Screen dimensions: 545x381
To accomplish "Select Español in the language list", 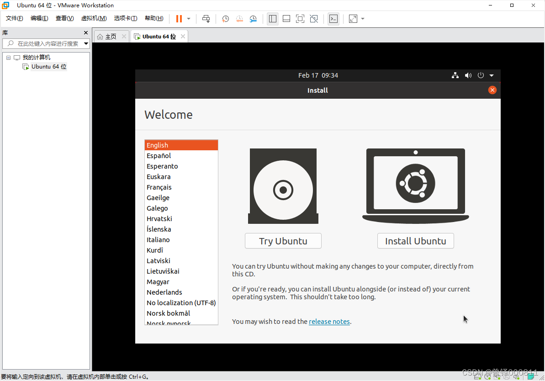I will [181, 156].
